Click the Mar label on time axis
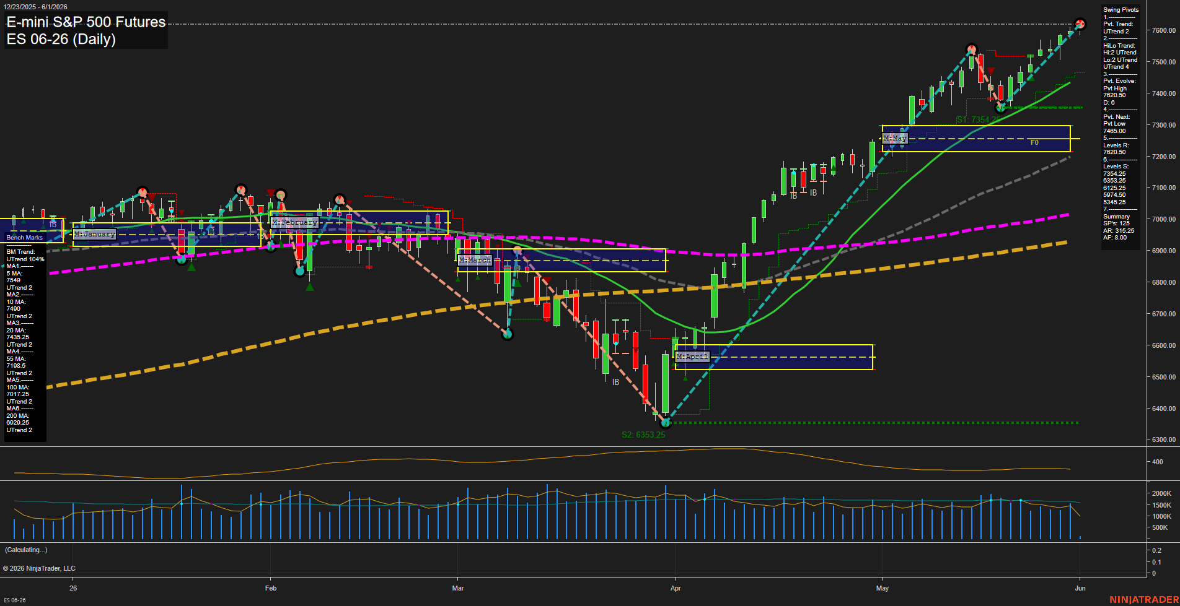The width and height of the screenshot is (1180, 606). coord(458,588)
